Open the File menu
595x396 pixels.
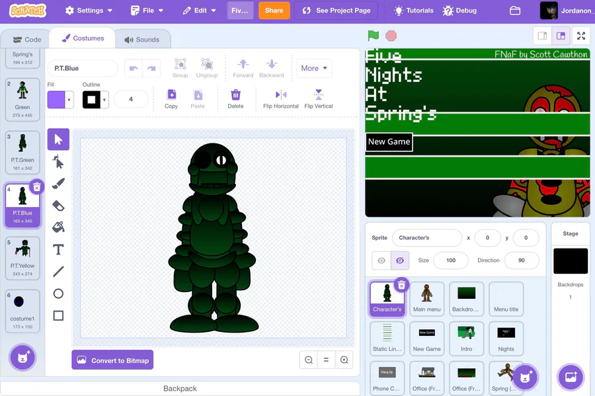[147, 11]
